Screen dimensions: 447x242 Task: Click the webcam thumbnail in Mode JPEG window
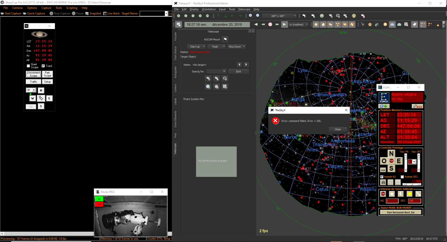[130, 216]
